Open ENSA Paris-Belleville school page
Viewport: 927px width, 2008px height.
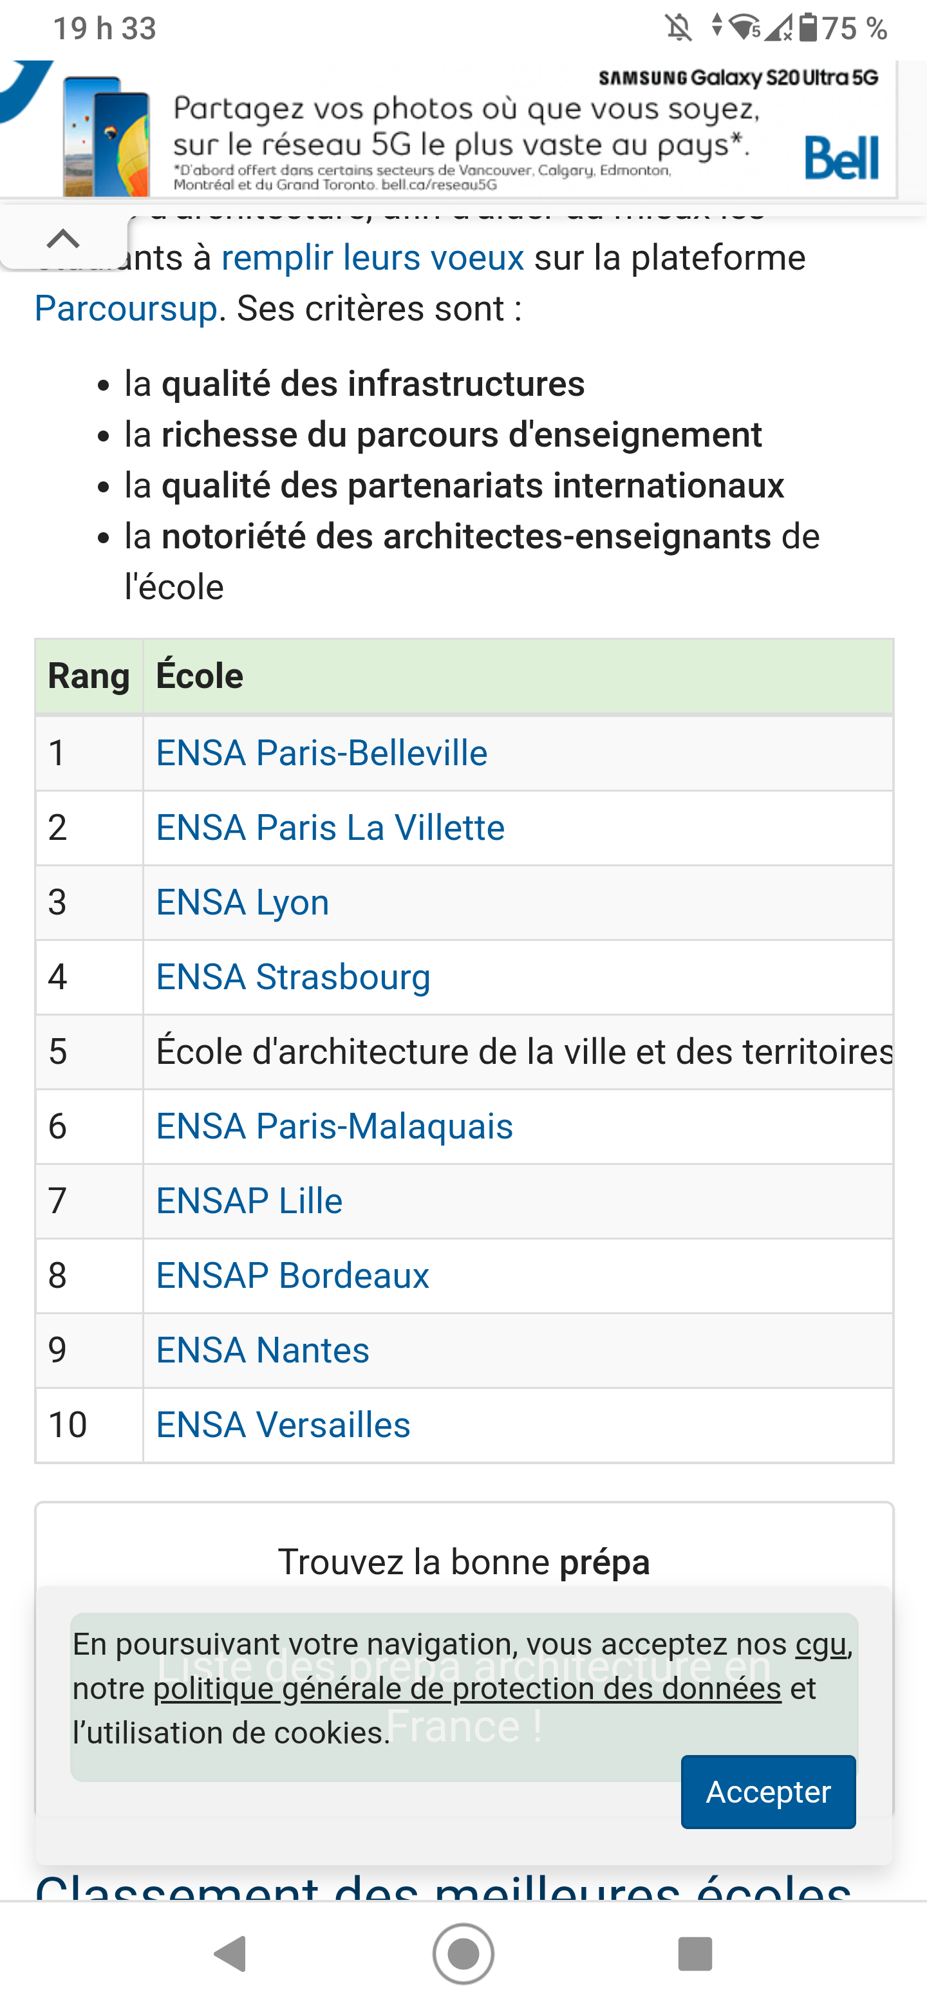point(321,753)
